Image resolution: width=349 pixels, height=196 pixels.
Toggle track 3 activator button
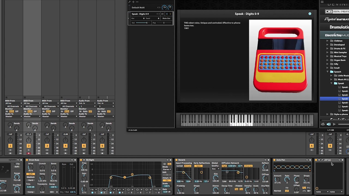tap(47, 146)
